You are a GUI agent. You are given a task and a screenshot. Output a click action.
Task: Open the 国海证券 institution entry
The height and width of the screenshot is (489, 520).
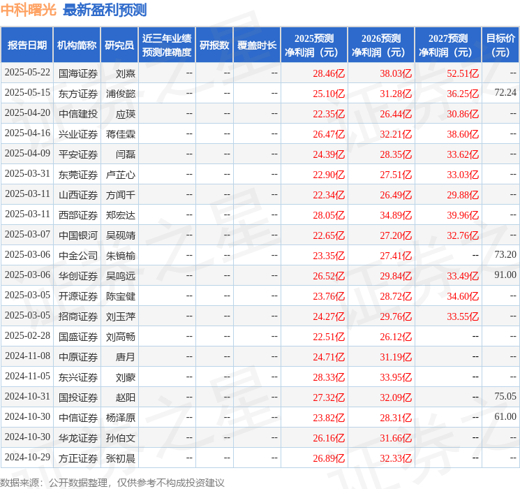pyautogui.click(x=77, y=73)
